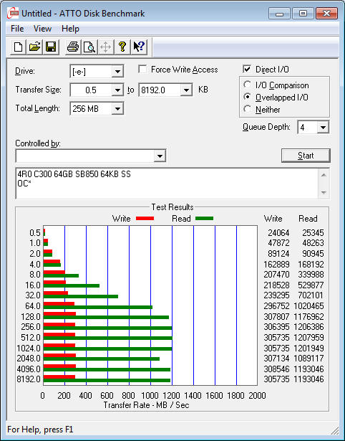Open a file with the folder icon

(34, 47)
